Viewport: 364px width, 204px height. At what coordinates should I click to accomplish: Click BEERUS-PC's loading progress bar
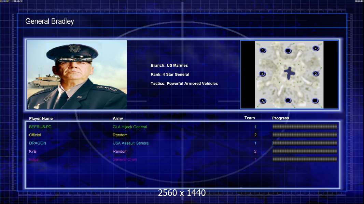305,126
